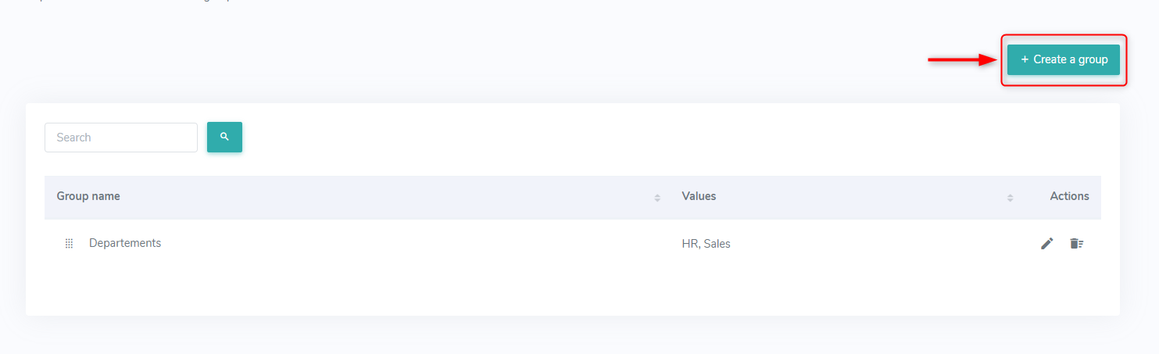Click the Values ascending sort arrow
This screenshot has width=1159, height=354.
(1011, 195)
